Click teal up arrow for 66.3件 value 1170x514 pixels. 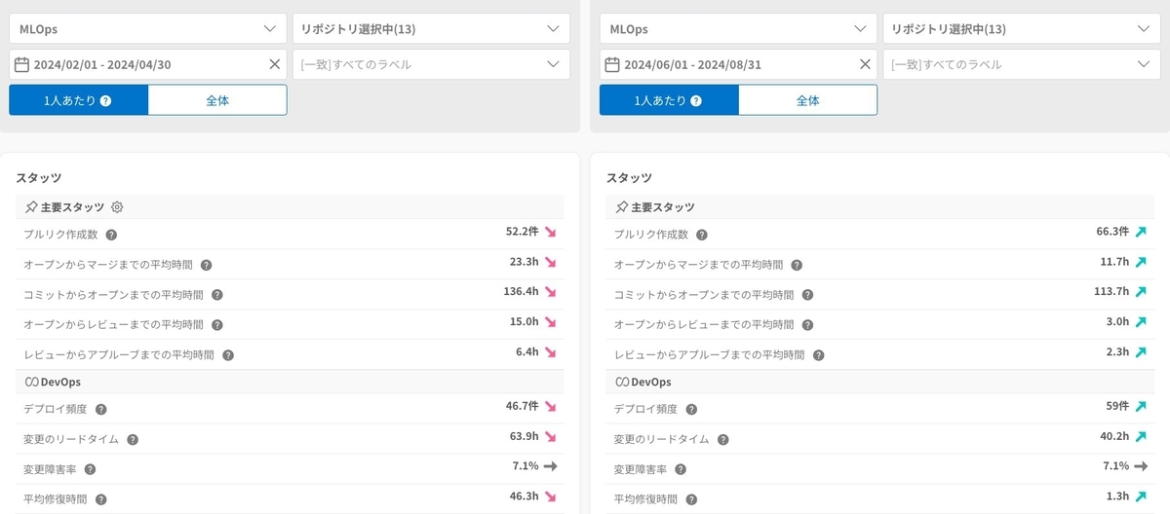(1141, 233)
